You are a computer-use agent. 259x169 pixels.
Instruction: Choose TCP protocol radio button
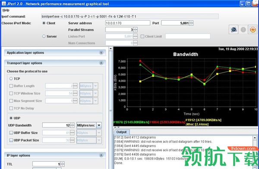(11, 79)
